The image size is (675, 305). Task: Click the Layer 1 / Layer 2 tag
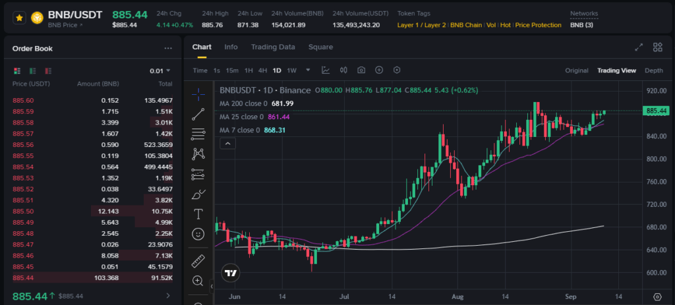pyautogui.click(x=421, y=25)
